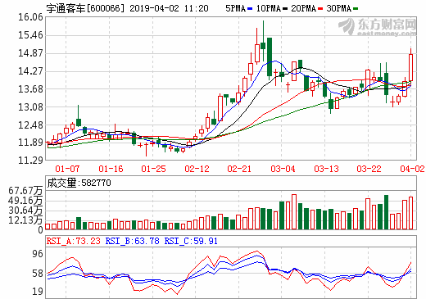This screenshot has height=299, width=426.
Task: Click the price axis value 14.27
Action: click(30, 71)
